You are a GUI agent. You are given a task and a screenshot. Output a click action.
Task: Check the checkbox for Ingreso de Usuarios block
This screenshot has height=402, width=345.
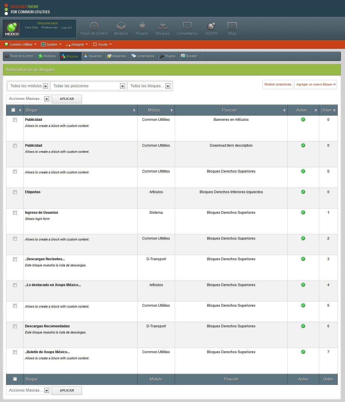[15, 213]
